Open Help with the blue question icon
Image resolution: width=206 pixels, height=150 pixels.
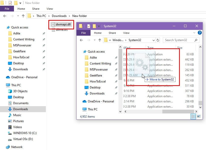coord(200,33)
